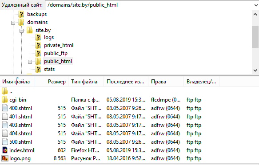Screen dimensions: 259x165
Task: Click the site.by folder icon
Action: click(x=30, y=30)
